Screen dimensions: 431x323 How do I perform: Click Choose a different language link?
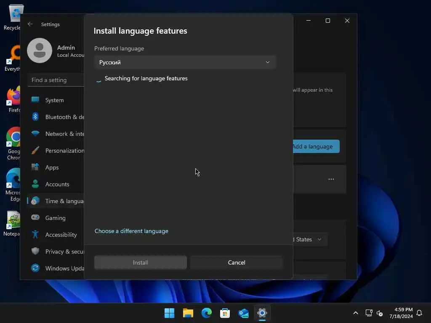pyautogui.click(x=131, y=231)
